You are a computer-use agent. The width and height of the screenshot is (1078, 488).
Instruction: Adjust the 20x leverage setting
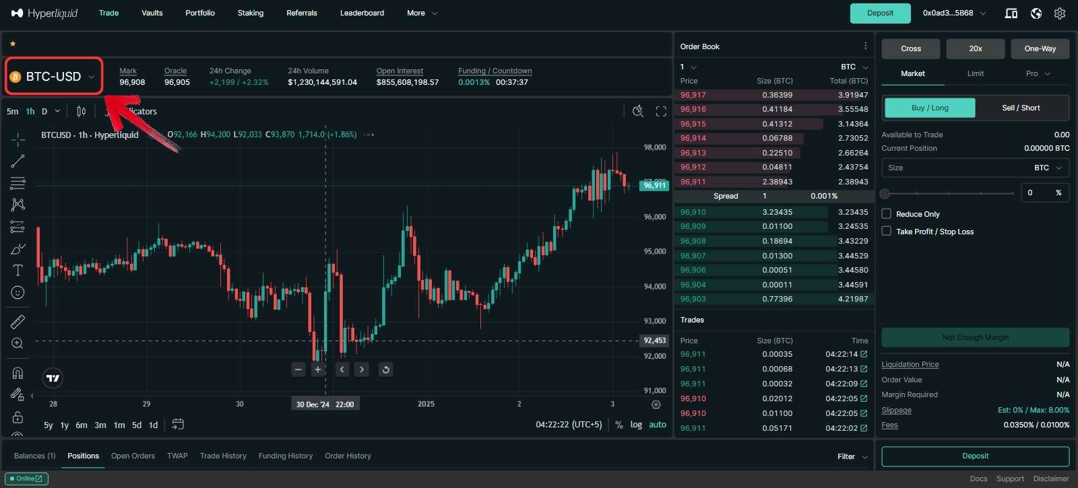[976, 48]
